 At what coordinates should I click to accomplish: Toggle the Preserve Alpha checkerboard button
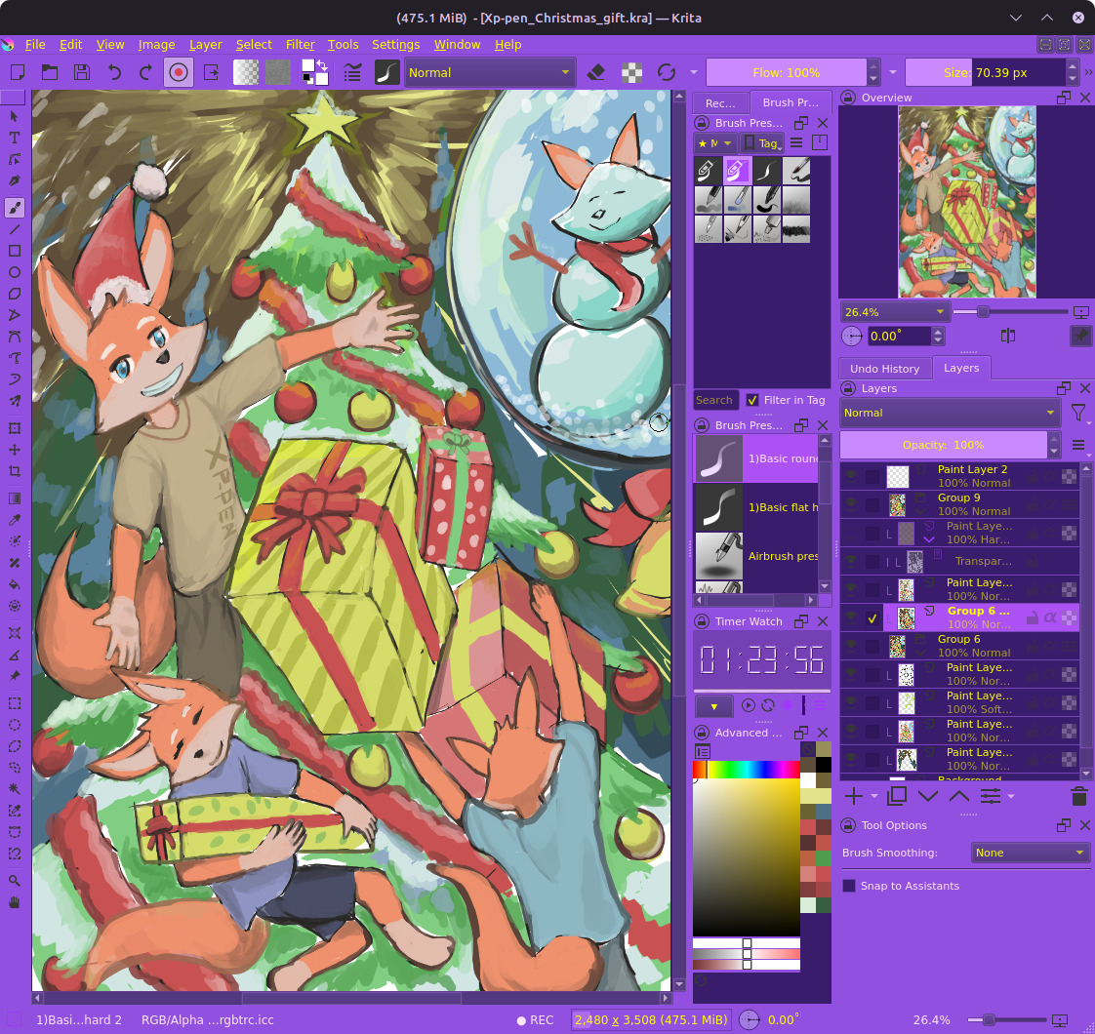click(631, 72)
